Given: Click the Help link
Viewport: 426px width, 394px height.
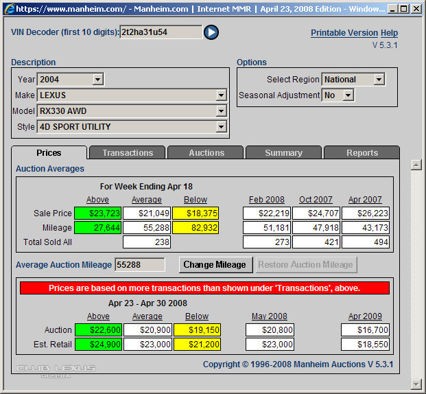Looking at the screenshot, I should pos(389,33).
